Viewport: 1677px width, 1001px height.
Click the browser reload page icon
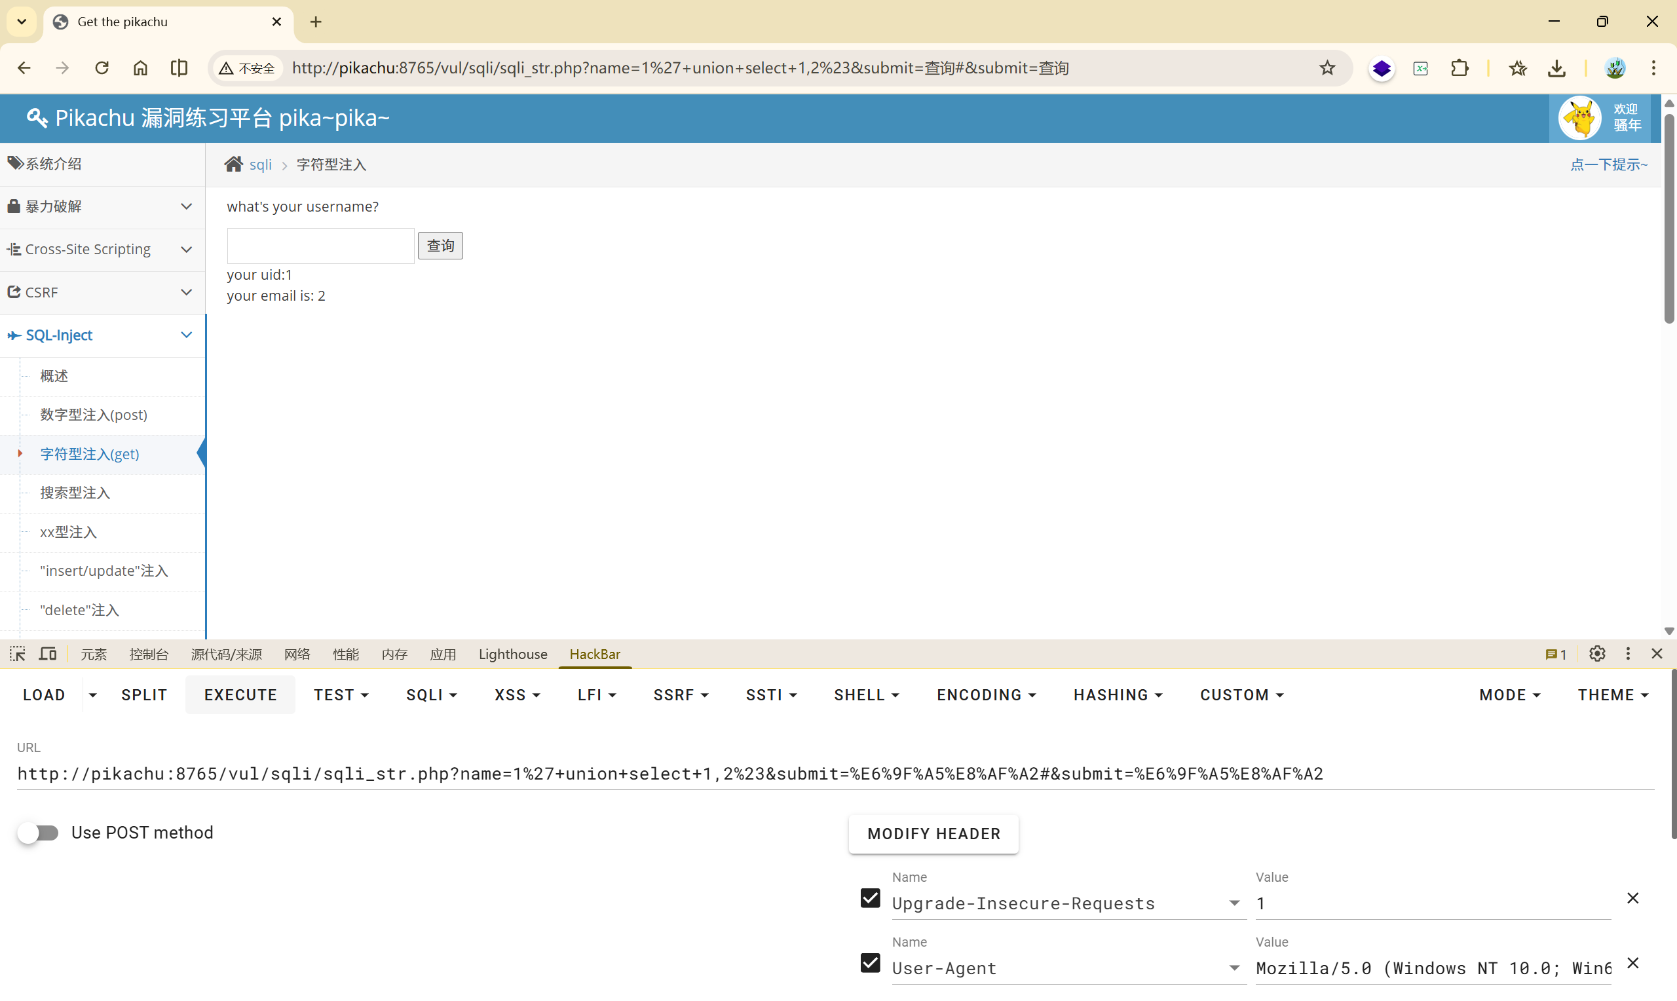click(102, 68)
